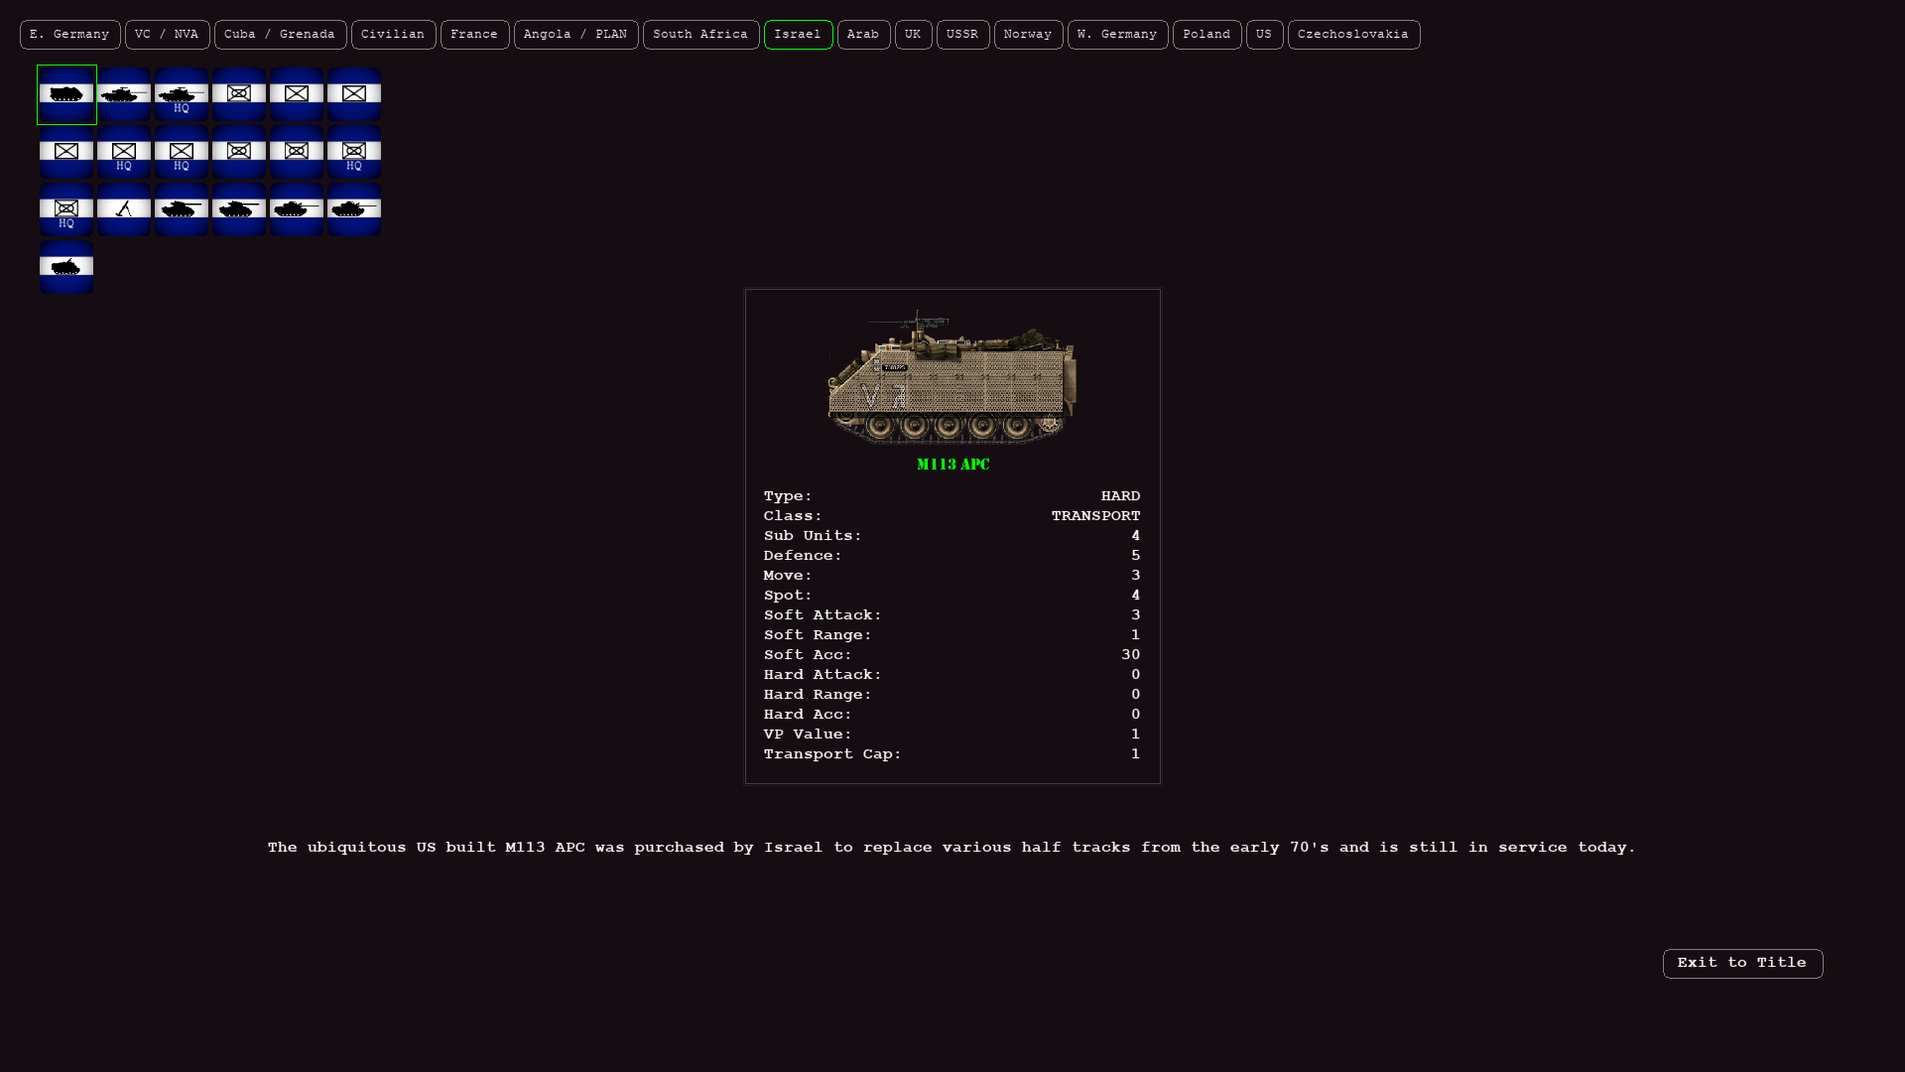The width and height of the screenshot is (1905, 1072).
Task: Select the green-highlighted M113 APC unit icon
Action: click(x=66, y=94)
